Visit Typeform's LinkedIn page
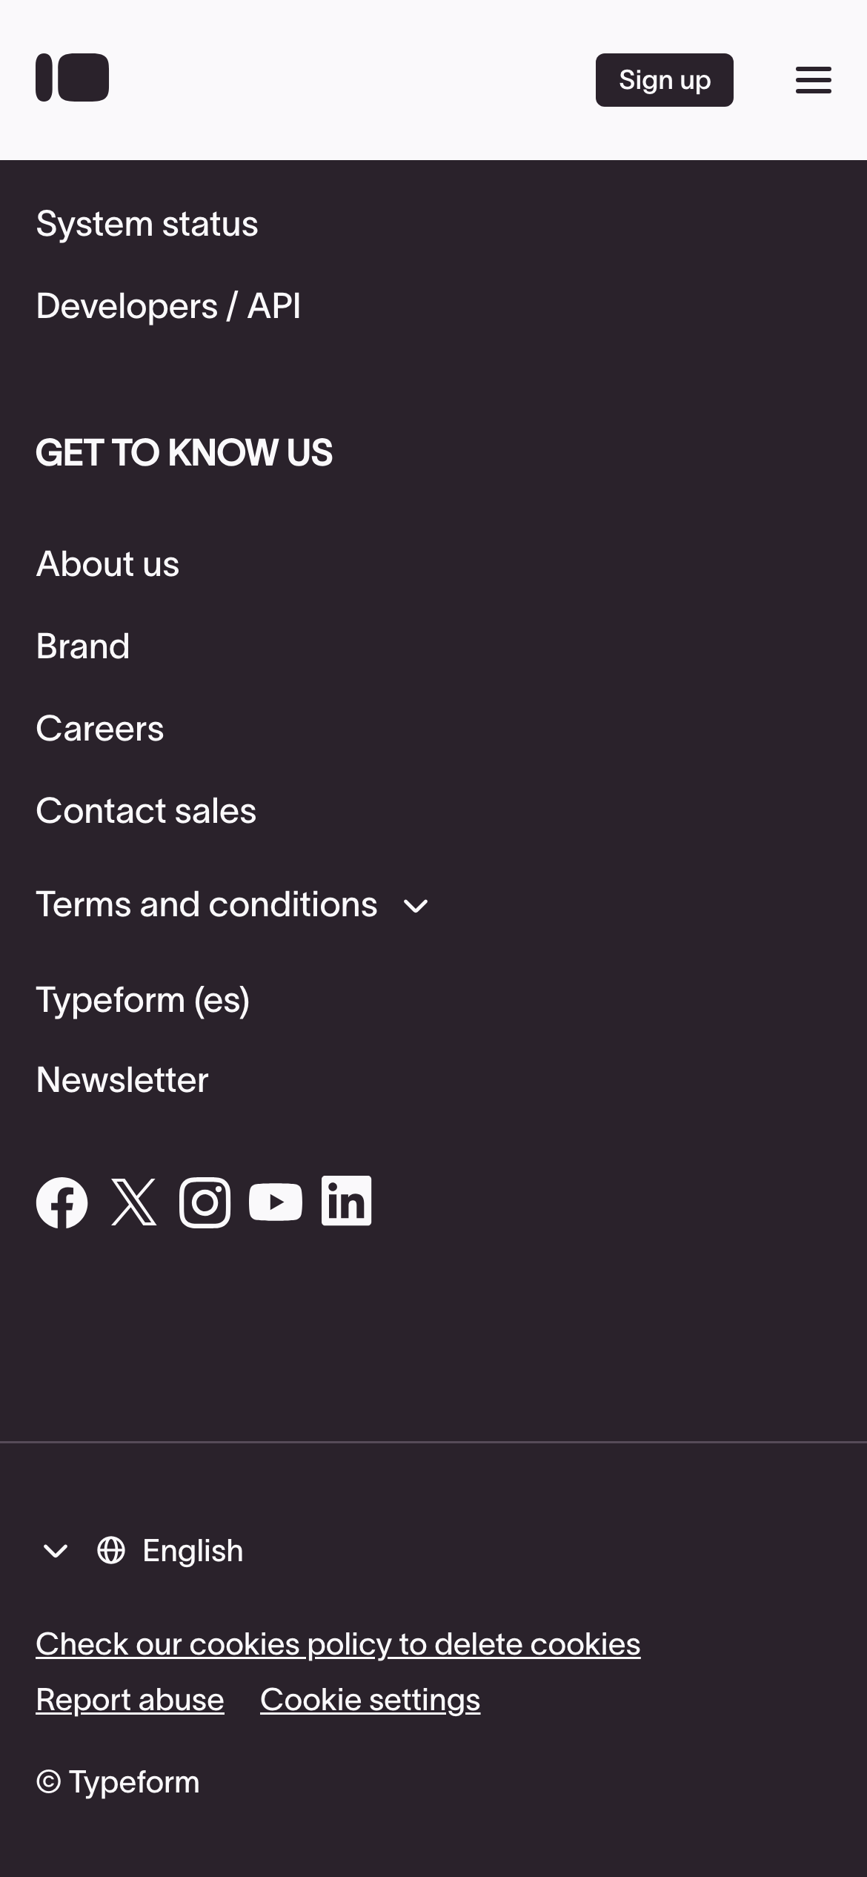 click(x=346, y=1201)
